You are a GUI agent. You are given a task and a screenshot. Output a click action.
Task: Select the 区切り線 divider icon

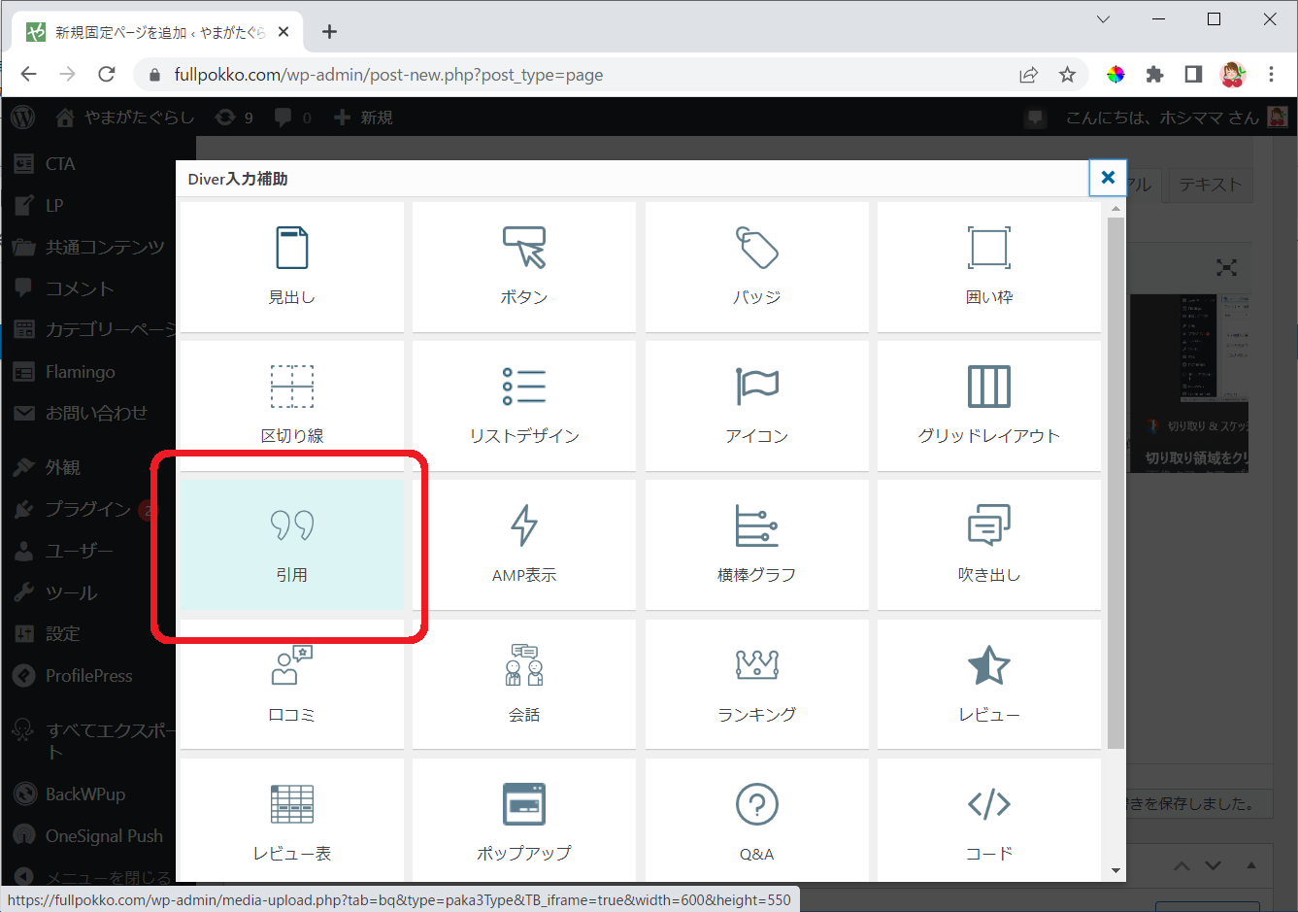(291, 388)
